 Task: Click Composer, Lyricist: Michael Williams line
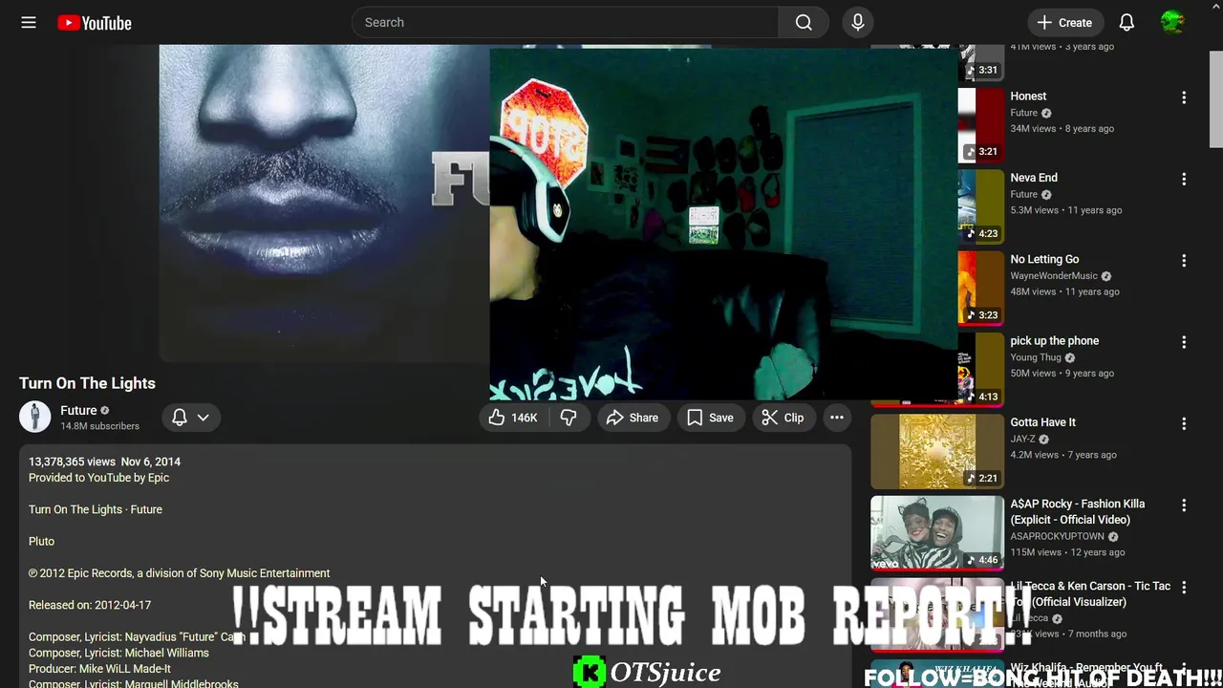pyautogui.click(x=118, y=653)
